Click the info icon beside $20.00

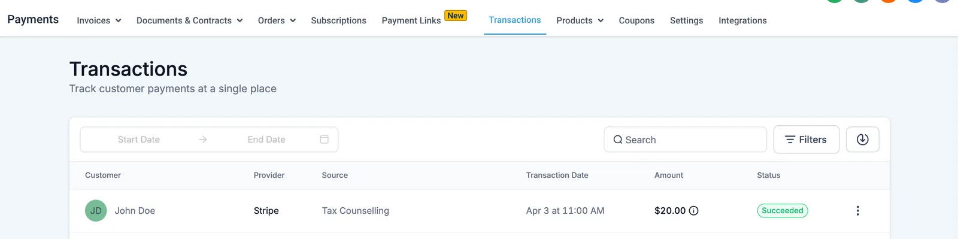pyautogui.click(x=693, y=211)
